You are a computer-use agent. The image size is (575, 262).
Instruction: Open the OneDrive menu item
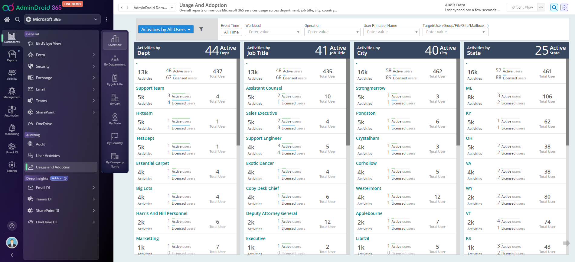(61, 124)
